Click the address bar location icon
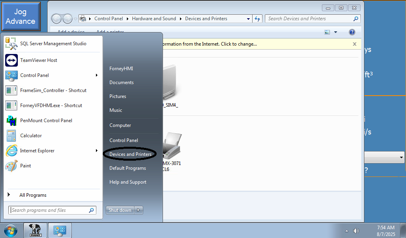This screenshot has height=238, width=406. [x=83, y=19]
